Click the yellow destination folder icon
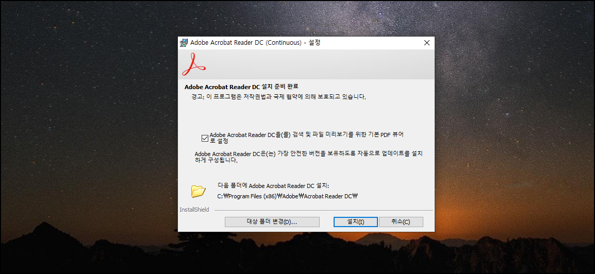This screenshot has width=595, height=274. click(x=198, y=192)
